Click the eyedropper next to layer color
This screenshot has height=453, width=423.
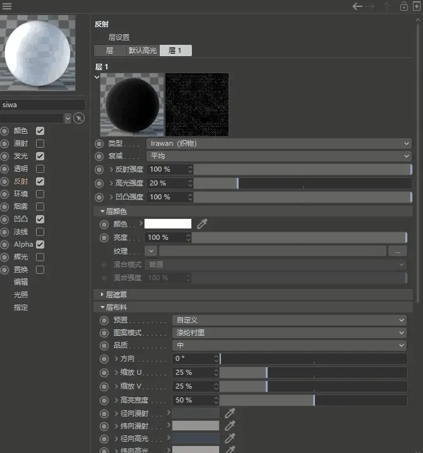(202, 224)
